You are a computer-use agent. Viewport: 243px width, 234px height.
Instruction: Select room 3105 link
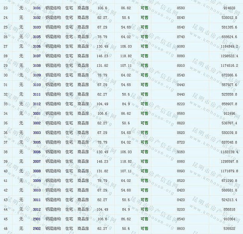tap(37, 37)
